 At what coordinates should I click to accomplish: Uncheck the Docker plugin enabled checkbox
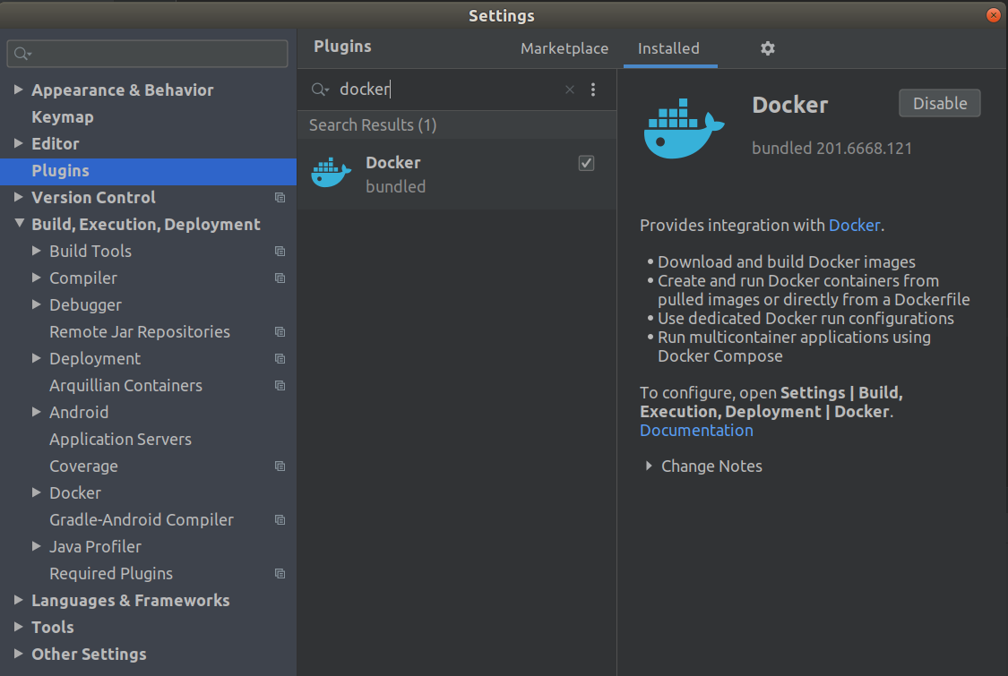586,163
